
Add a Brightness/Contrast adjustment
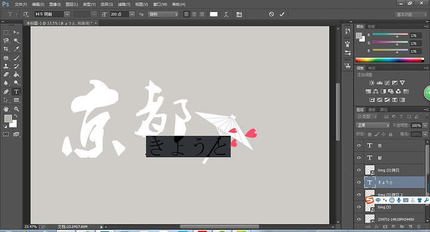372,83
